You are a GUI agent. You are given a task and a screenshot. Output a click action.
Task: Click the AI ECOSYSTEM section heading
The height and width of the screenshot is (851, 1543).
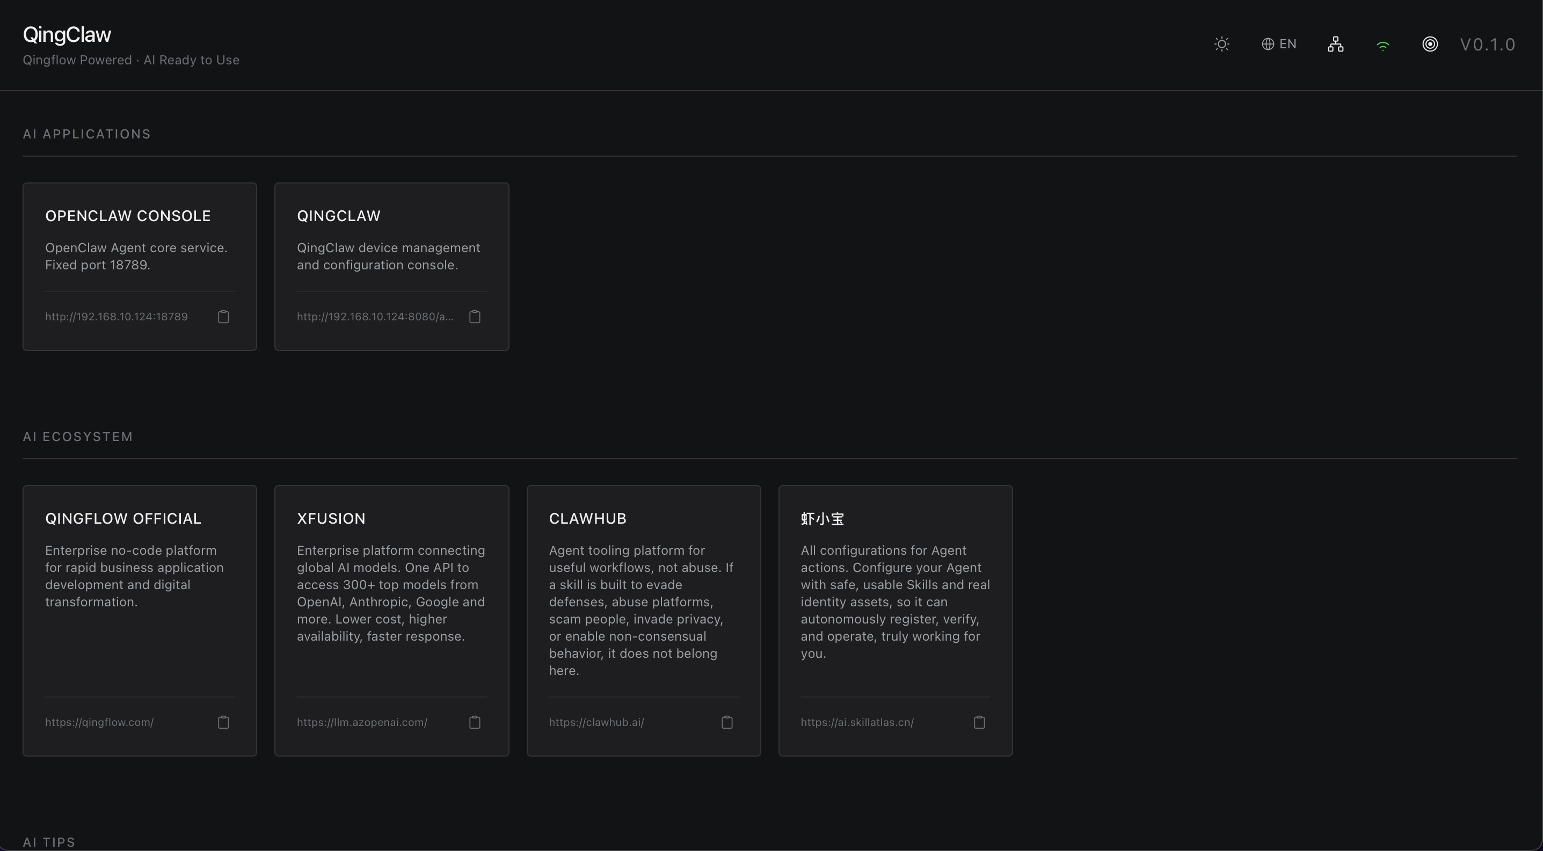tap(78, 437)
